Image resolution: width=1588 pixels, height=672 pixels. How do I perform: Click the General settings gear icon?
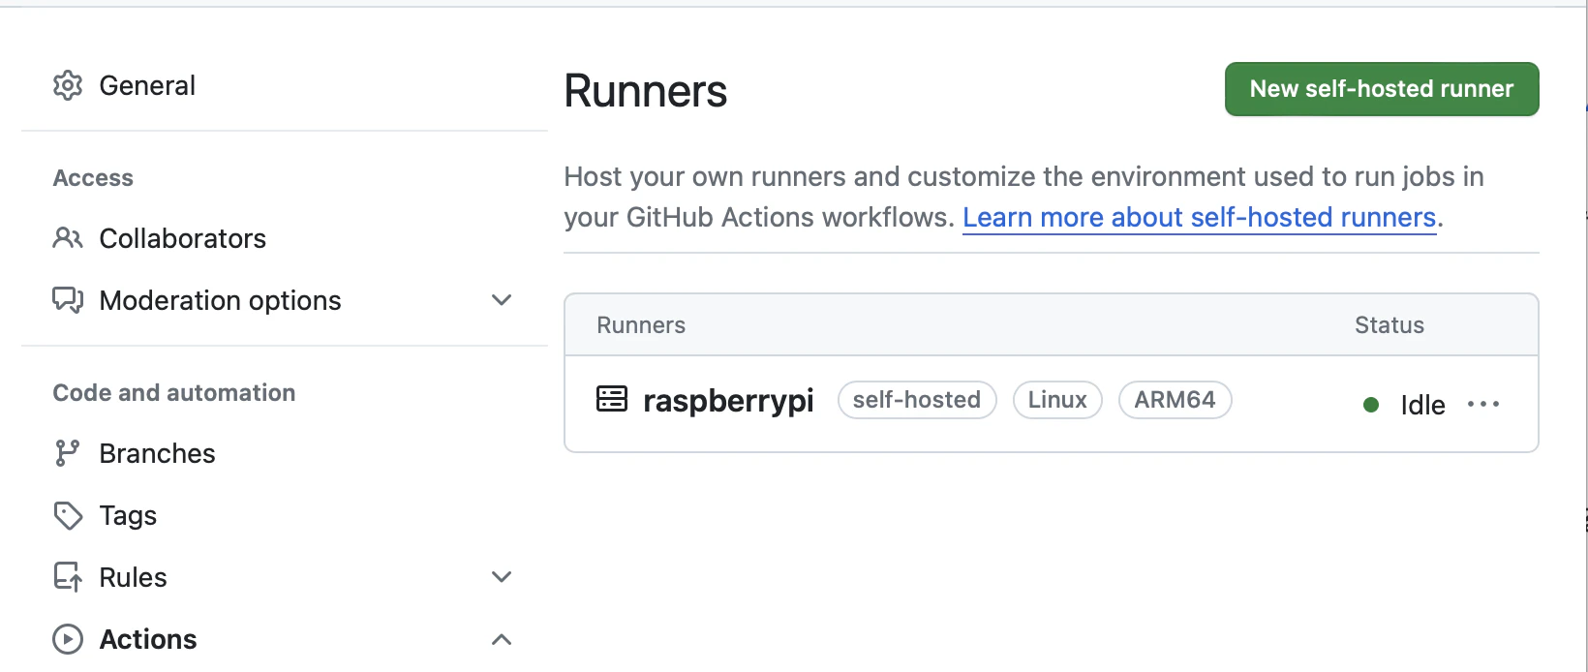[x=68, y=85]
